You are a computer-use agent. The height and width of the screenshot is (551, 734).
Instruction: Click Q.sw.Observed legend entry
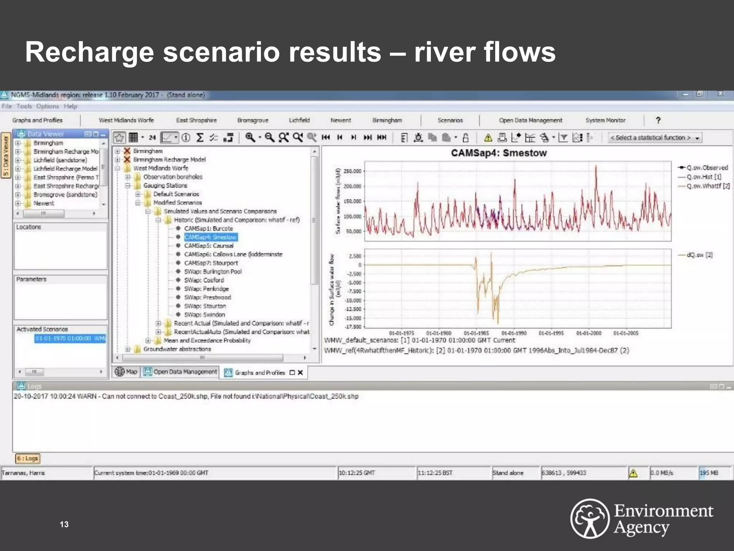click(x=703, y=168)
